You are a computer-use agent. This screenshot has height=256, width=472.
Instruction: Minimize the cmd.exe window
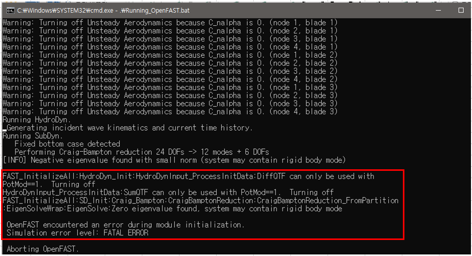[438, 10]
